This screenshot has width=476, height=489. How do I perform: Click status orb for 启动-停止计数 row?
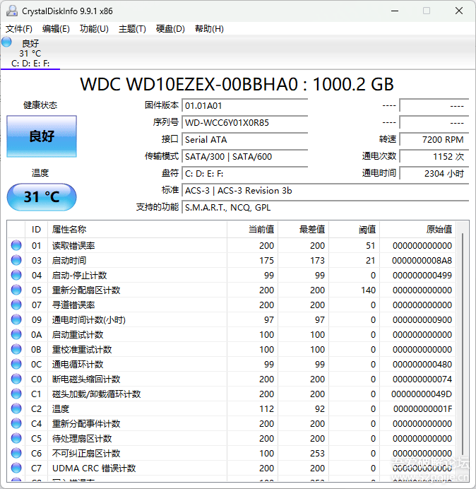[x=16, y=275]
